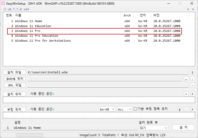Click the 버전 column header

click(x=170, y=15)
